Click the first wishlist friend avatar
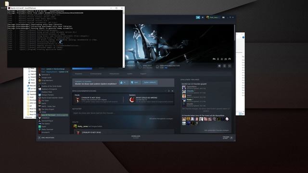Viewport: 308px width, 173px height. tap(184, 119)
